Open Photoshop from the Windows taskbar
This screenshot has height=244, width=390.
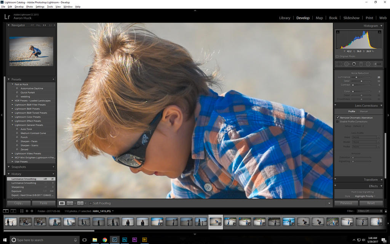coord(125,240)
